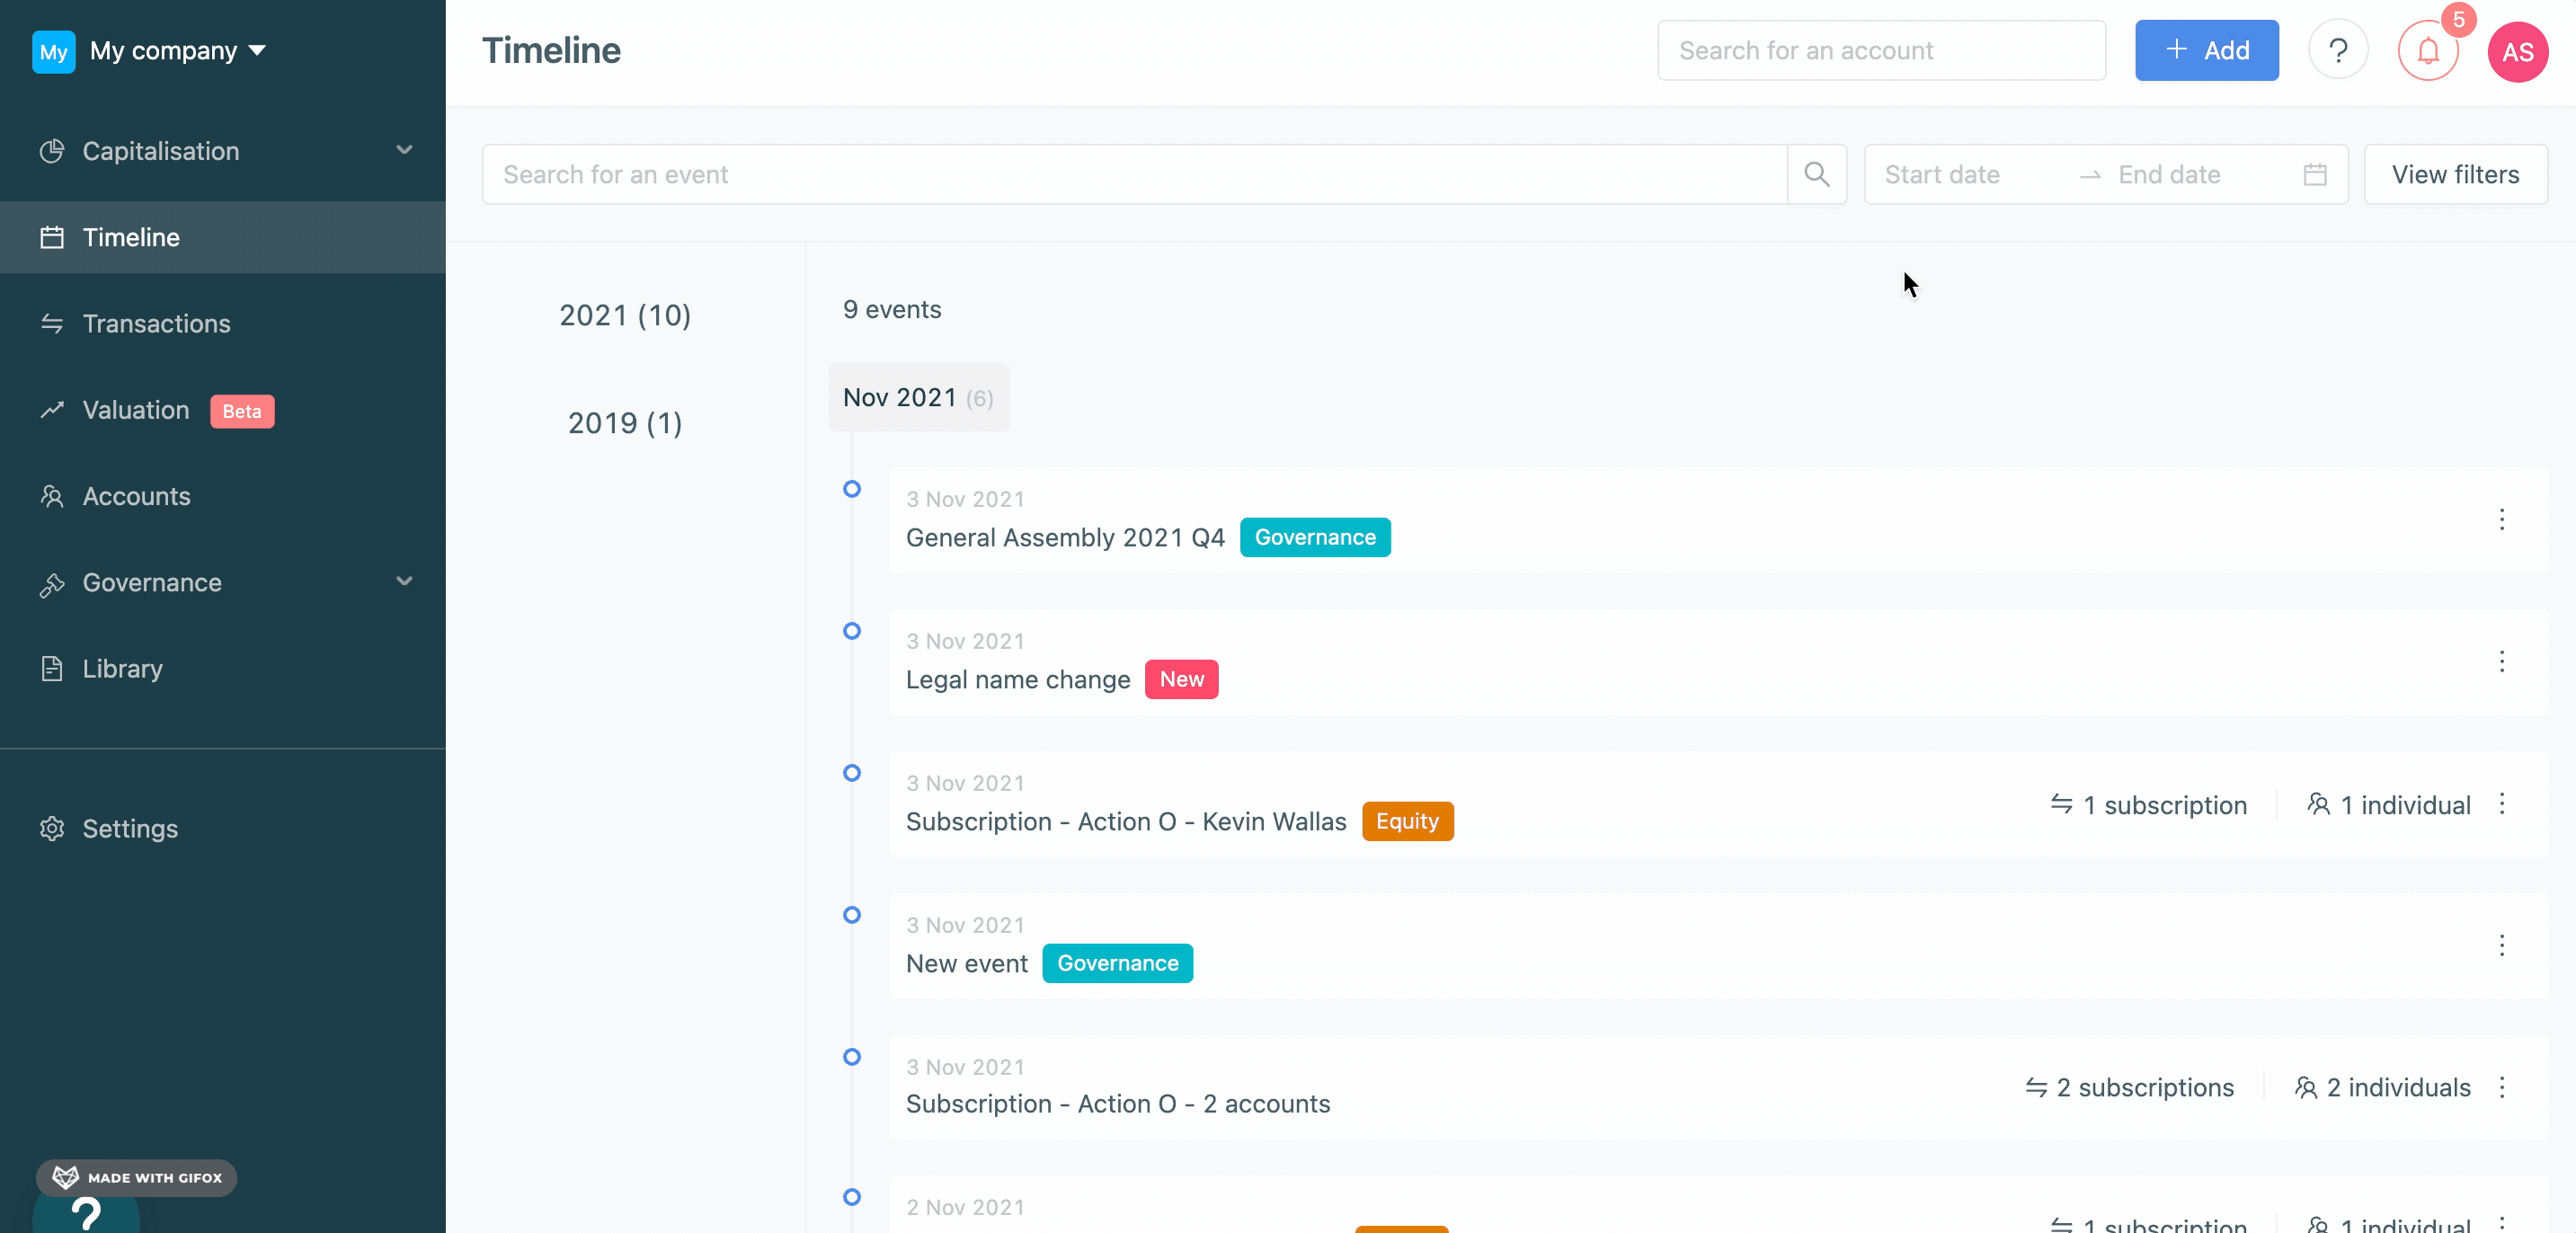Expand the Governance sidebar section
This screenshot has height=1233, width=2576.
click(x=404, y=582)
